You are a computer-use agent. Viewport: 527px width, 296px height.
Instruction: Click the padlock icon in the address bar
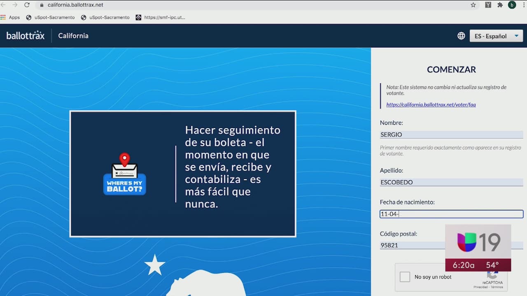pos(42,5)
